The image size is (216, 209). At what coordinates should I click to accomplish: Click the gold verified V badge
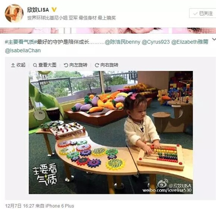point(54,10)
